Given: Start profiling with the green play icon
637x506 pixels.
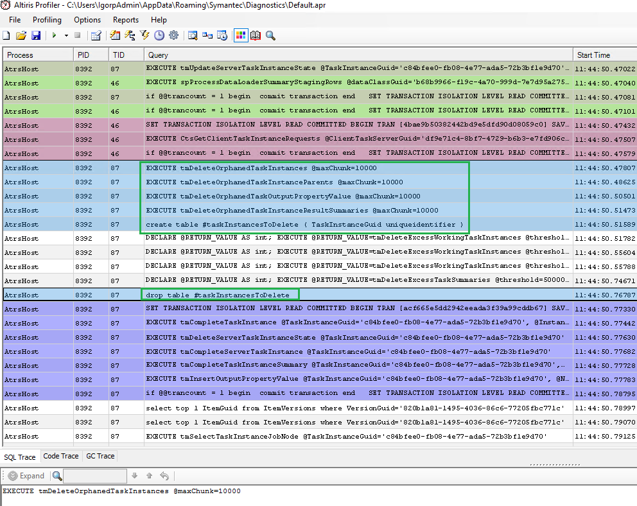Looking at the screenshot, I should (x=54, y=36).
